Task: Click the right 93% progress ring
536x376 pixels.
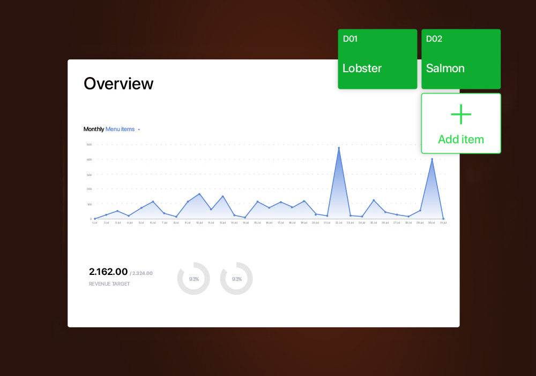Action: click(x=236, y=279)
